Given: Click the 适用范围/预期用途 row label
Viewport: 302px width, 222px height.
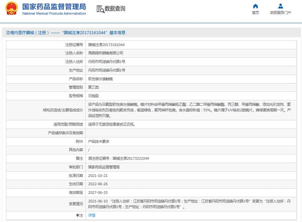Looking at the screenshot, I should click(x=68, y=125).
